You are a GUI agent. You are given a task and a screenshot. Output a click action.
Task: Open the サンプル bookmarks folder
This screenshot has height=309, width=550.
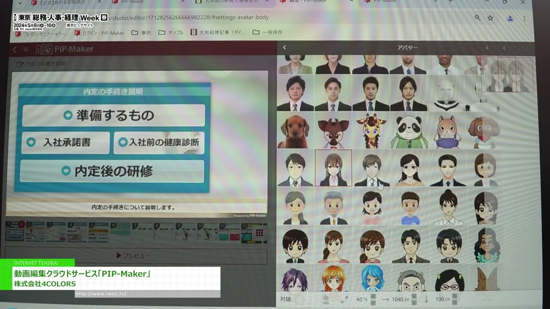[173, 32]
